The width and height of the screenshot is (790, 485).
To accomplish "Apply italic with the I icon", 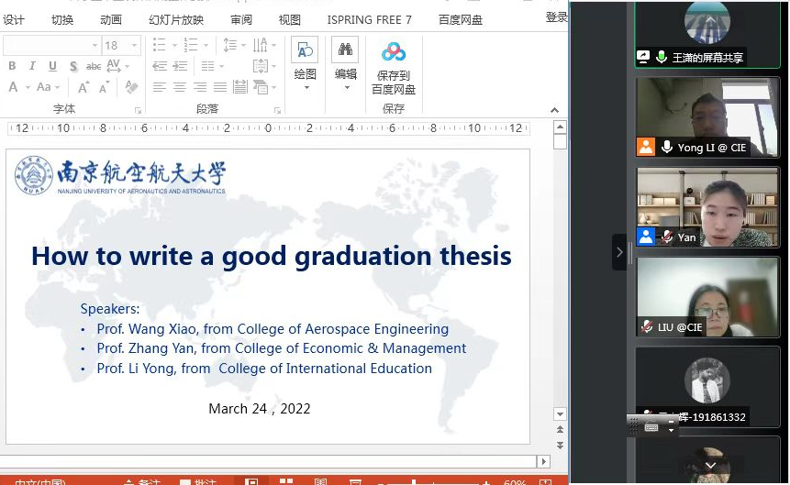I will [32, 66].
